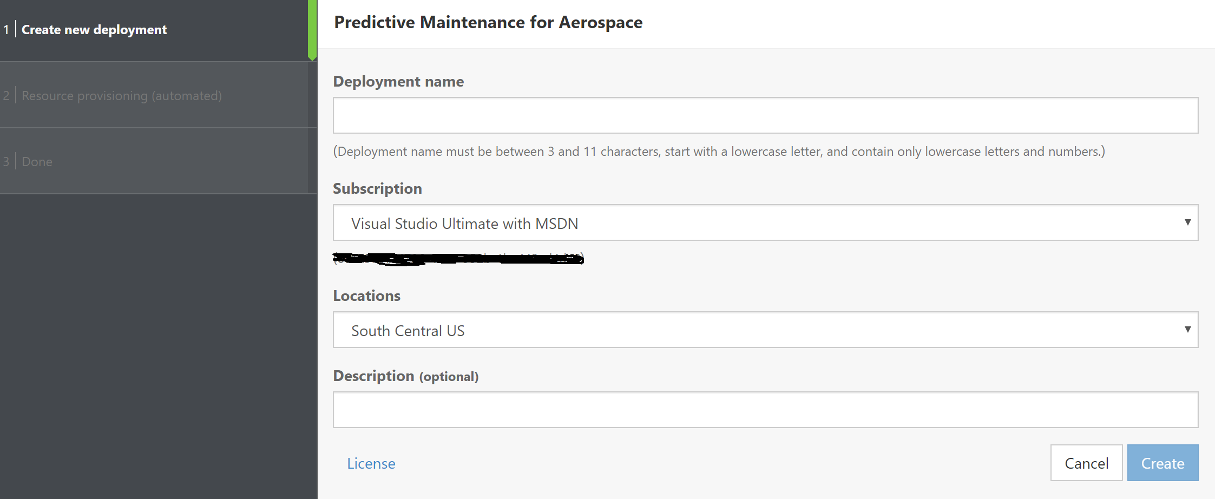Select the Create new deployment step
The width and height of the screenshot is (1215, 499).
click(94, 30)
